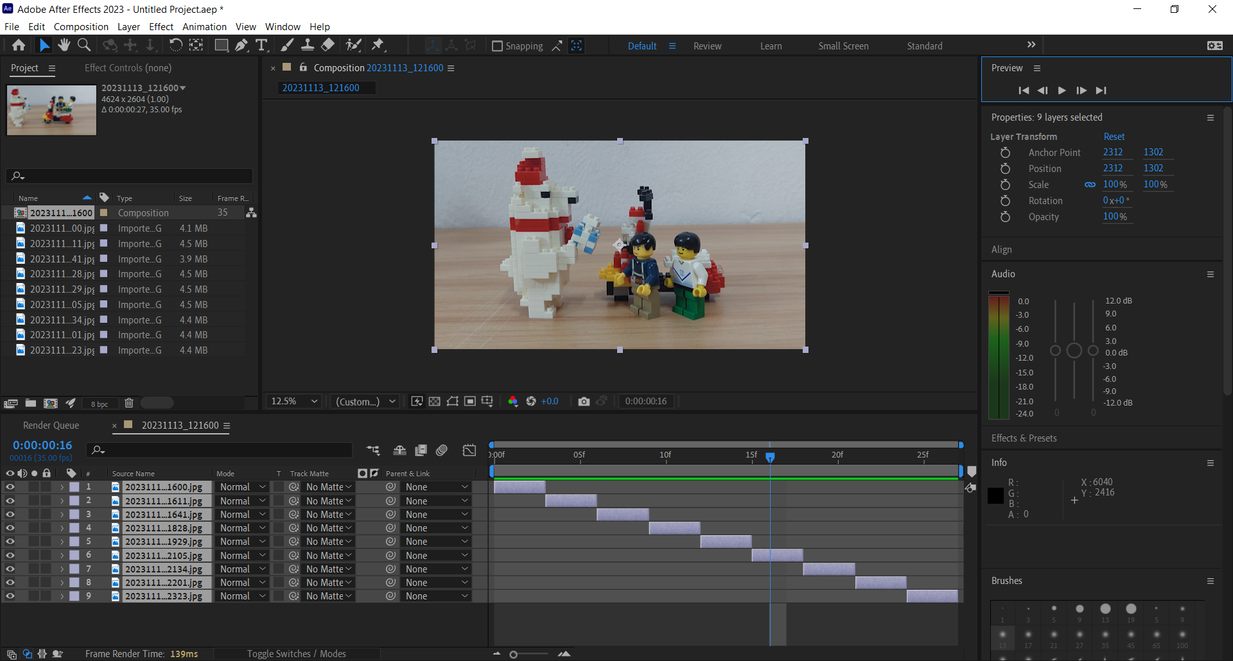Switch to the Review workspace
Viewport: 1233px width, 661px height.
coord(707,46)
